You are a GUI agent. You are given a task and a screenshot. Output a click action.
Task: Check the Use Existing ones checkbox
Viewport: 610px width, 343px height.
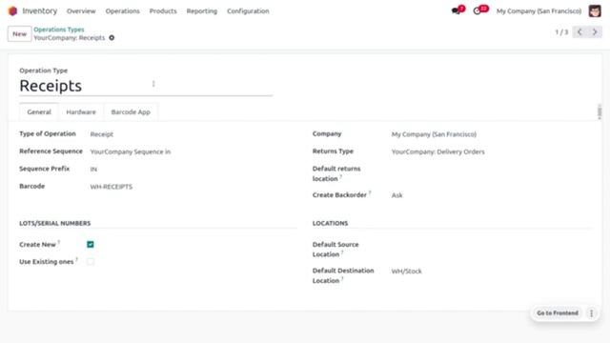[x=91, y=262]
